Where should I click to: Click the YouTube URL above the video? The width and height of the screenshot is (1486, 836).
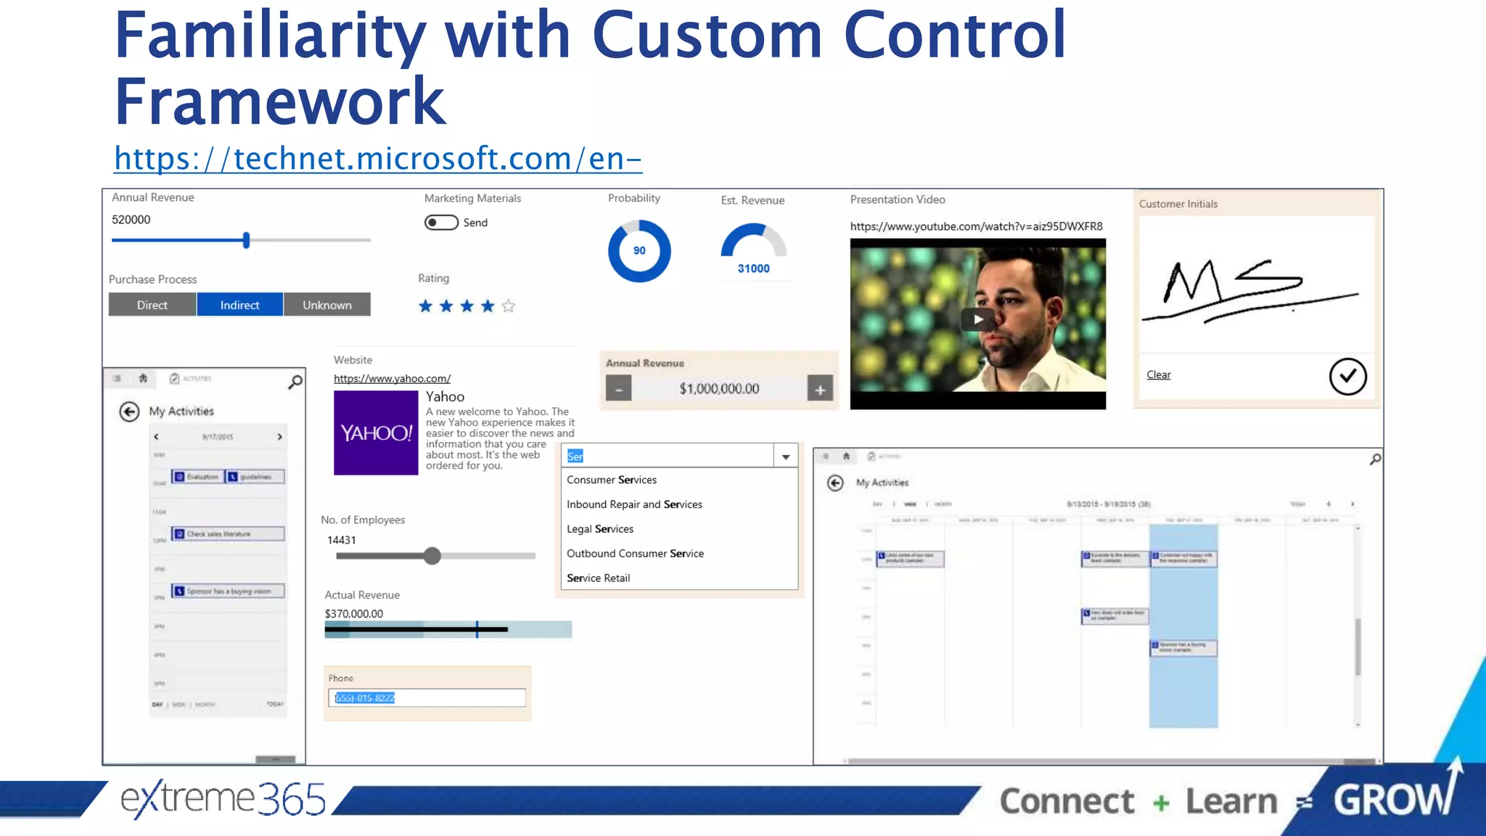click(976, 226)
